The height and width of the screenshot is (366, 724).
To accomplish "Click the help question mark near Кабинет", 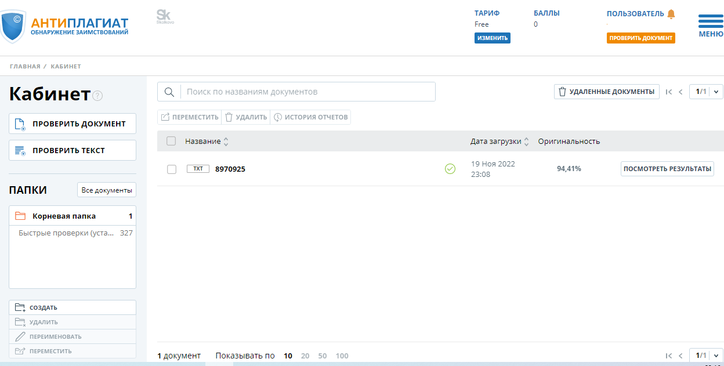I will tap(97, 96).
